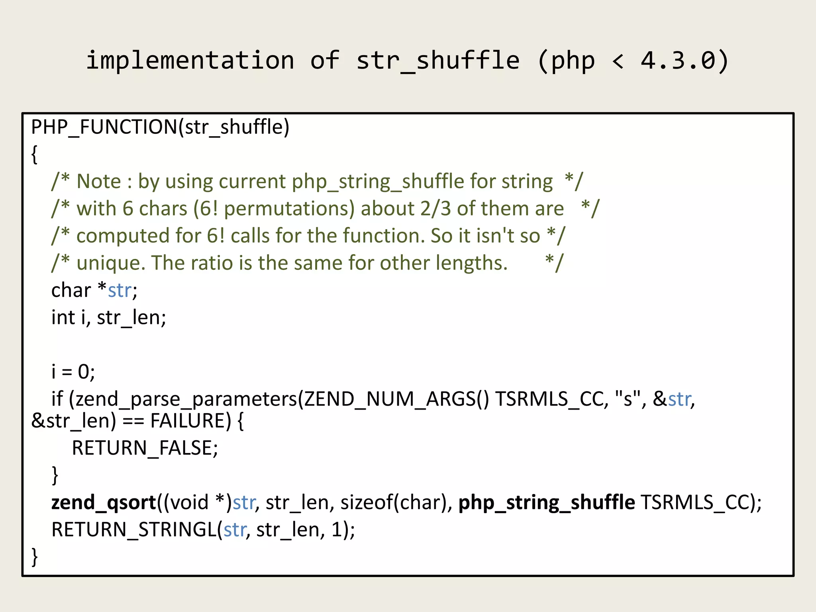The height and width of the screenshot is (612, 816).
Task: Click the 'if (zend_parse_parameters' line
Action: 373,399
